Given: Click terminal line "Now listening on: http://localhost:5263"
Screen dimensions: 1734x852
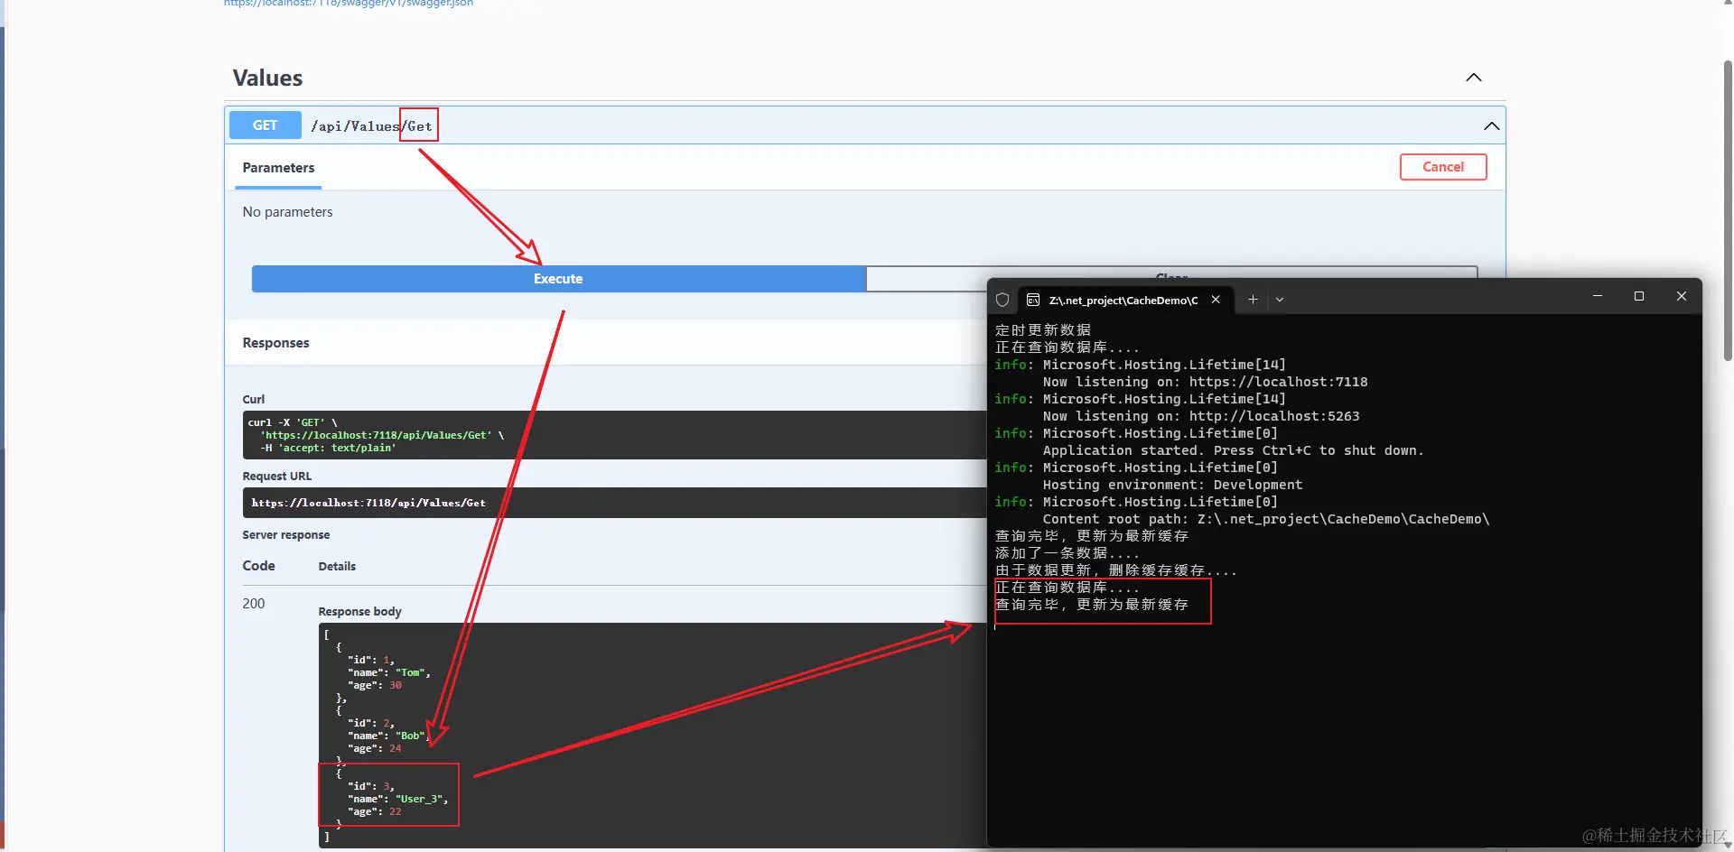Looking at the screenshot, I should (x=1201, y=416).
